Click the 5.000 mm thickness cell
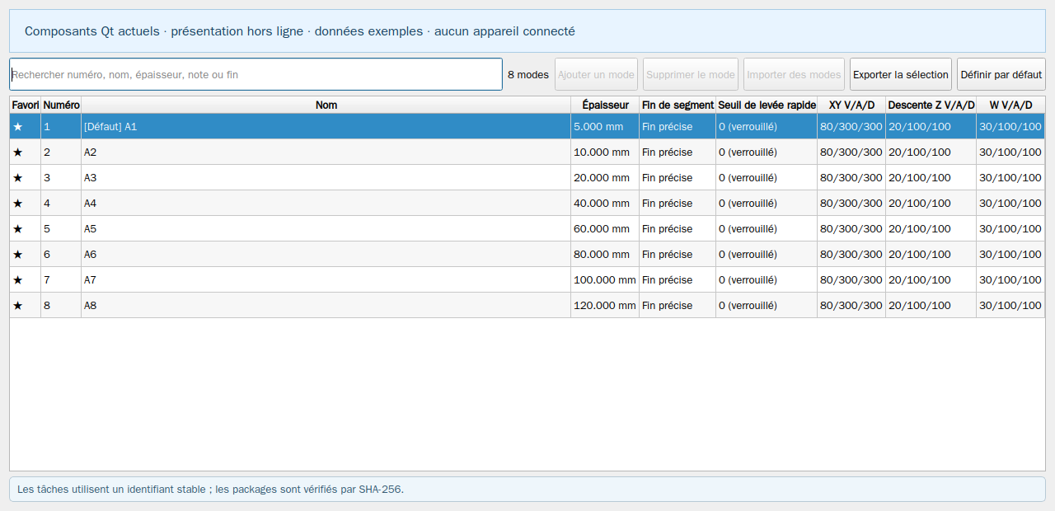The width and height of the screenshot is (1055, 511). pyautogui.click(x=605, y=127)
